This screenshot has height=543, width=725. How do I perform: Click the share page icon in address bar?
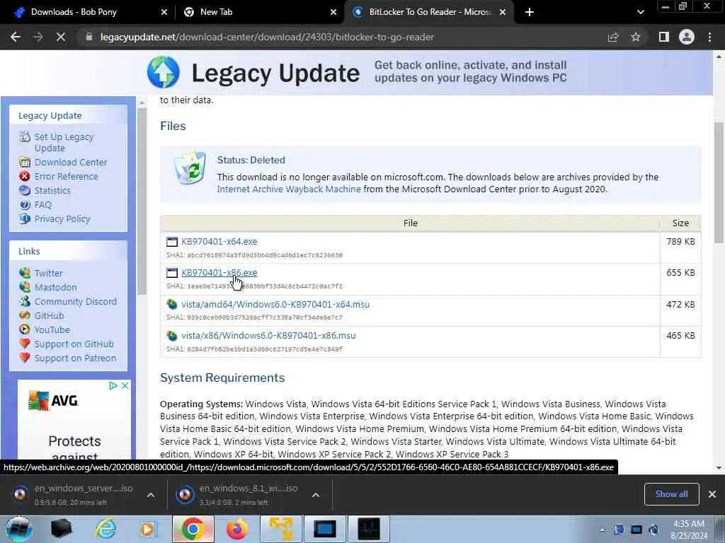pos(613,37)
